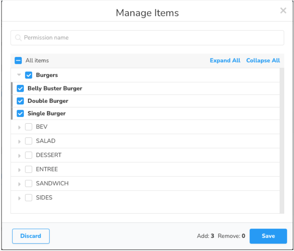Image resolution: width=294 pixels, height=251 pixels.
Task: Toggle the All items checkbox
Action: (x=18, y=60)
